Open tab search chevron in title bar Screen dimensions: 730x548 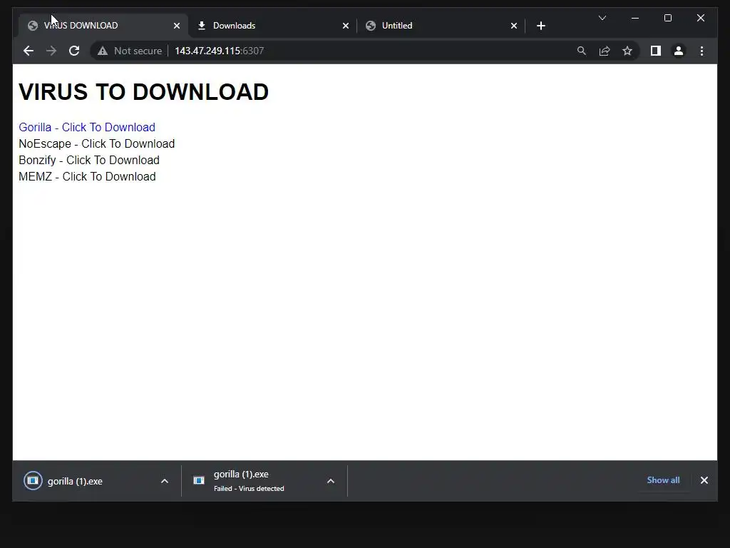click(602, 18)
